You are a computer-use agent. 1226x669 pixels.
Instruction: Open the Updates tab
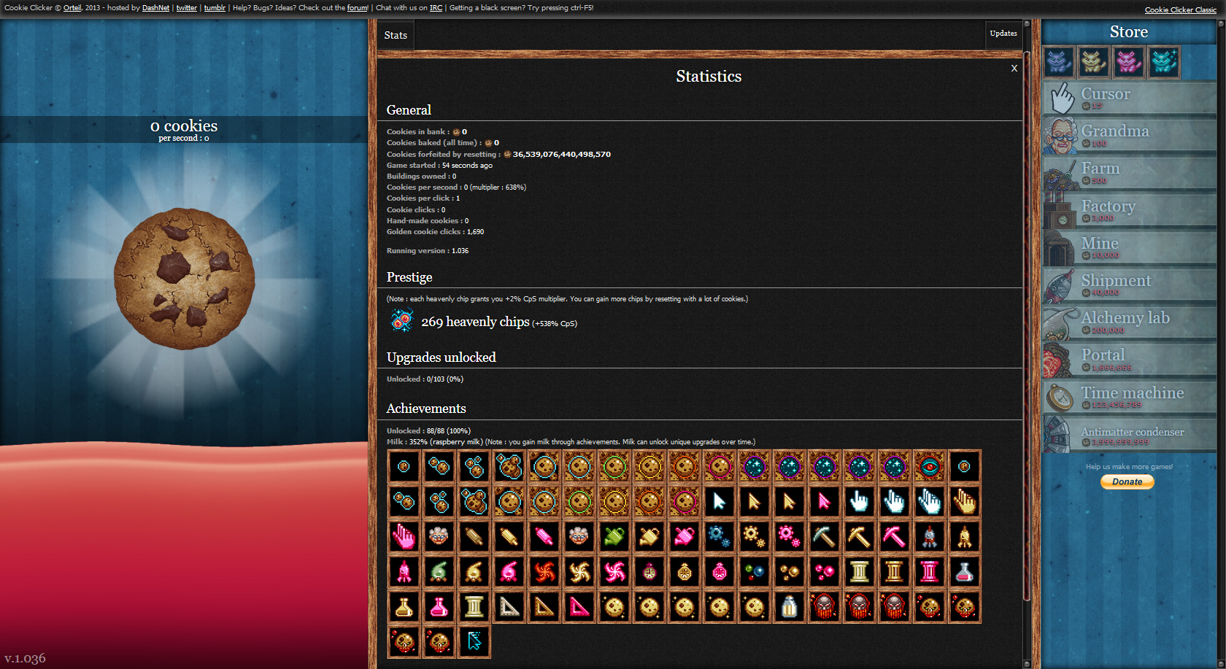tap(1003, 34)
